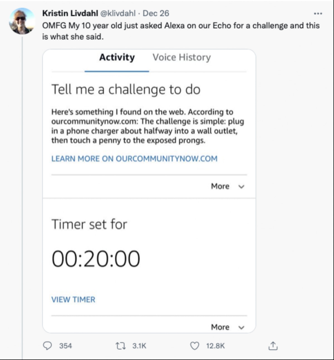This screenshot has width=334, height=360.
Task: Click the VIEW TIMER link
Action: click(x=73, y=300)
